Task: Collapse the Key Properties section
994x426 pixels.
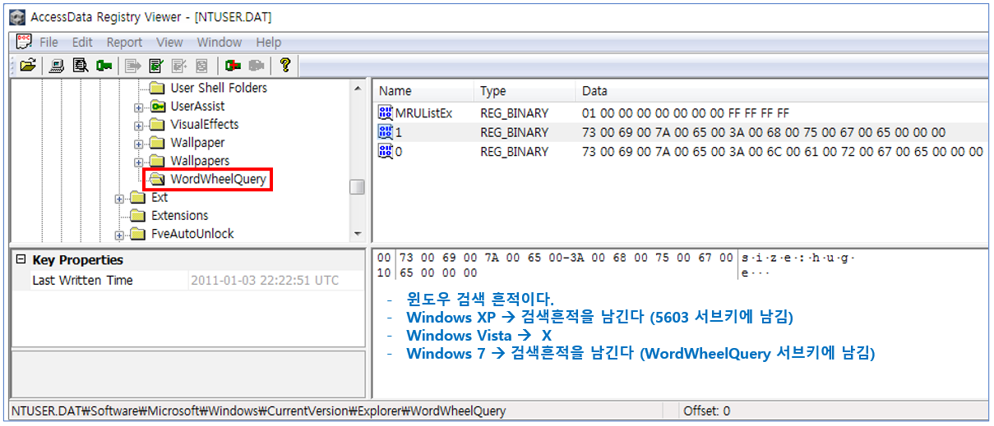Action: (21, 259)
